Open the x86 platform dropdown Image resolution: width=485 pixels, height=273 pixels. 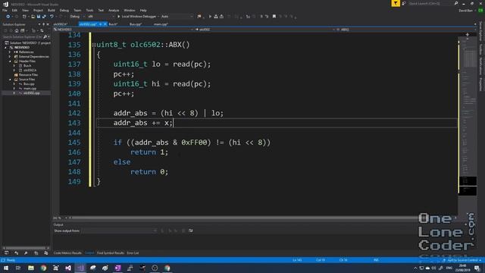101,17
